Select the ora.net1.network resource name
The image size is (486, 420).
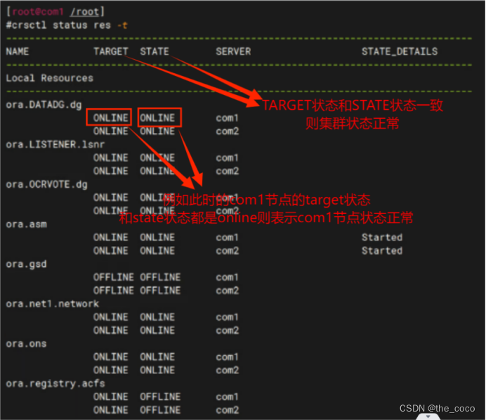click(x=53, y=304)
